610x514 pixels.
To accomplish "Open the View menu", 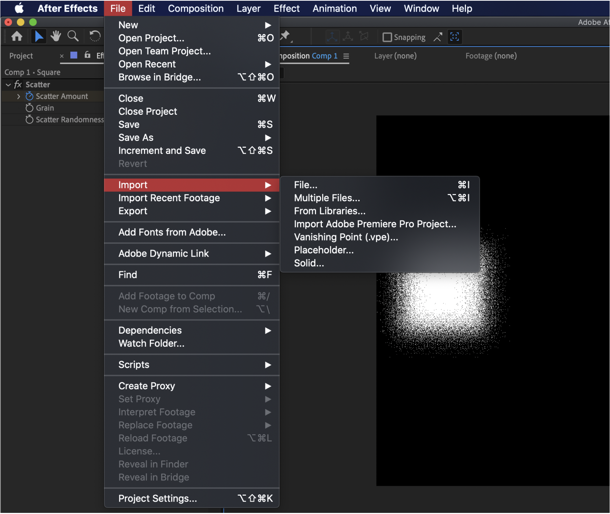I will (x=380, y=8).
